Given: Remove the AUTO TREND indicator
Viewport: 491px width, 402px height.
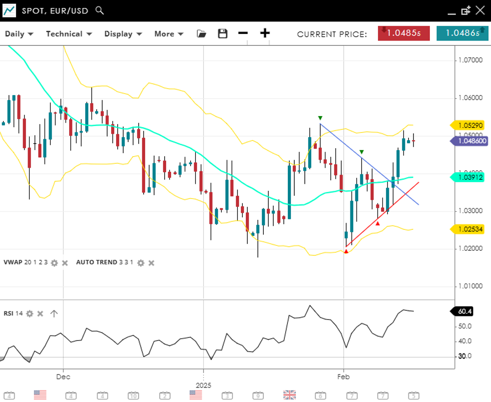Looking at the screenshot, I should [x=151, y=263].
